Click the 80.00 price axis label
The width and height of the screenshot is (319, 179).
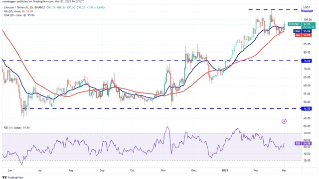click(307, 52)
